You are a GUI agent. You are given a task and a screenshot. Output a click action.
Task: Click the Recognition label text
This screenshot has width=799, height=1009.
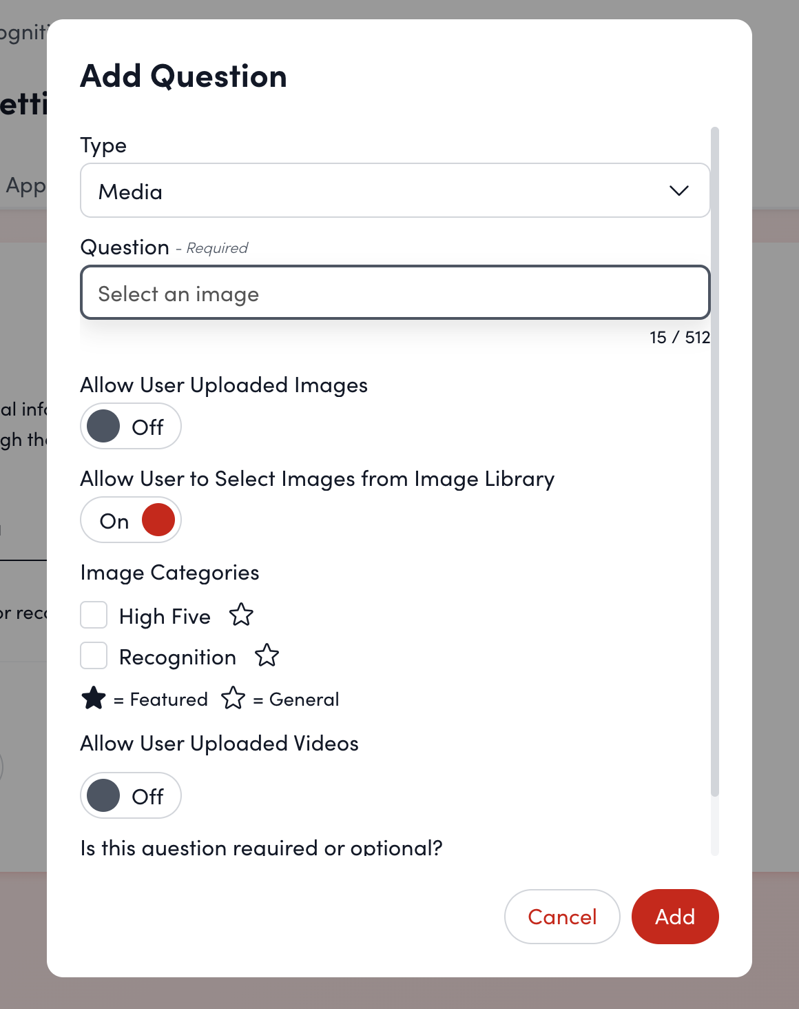177,658
